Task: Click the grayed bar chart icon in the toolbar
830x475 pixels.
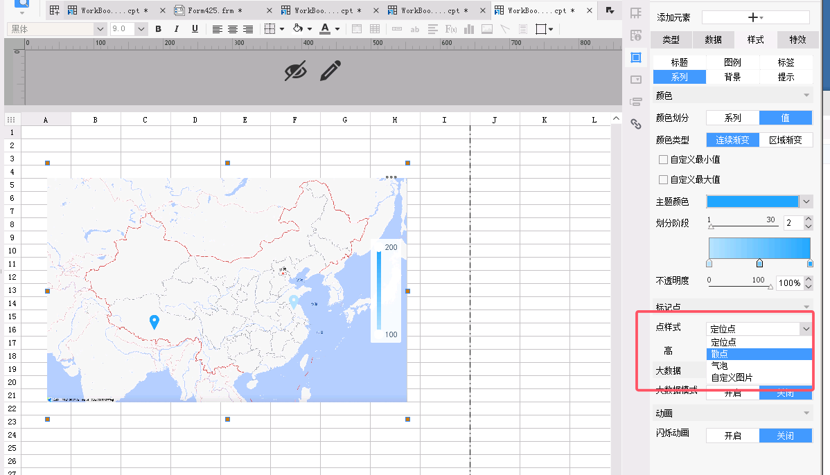Action: [469, 29]
